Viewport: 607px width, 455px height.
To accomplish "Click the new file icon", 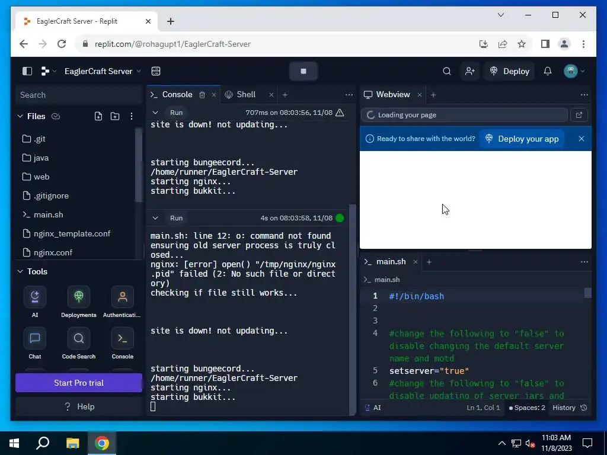I will click(x=98, y=116).
